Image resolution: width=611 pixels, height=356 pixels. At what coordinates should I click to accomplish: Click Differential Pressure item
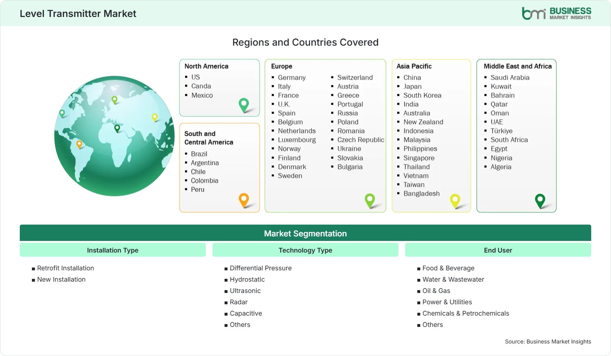(x=261, y=268)
